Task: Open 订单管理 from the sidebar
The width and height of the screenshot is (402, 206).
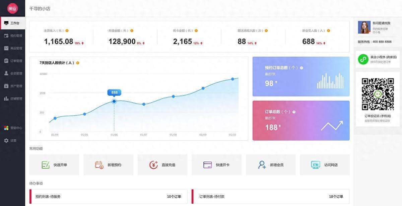Action: coord(13,61)
